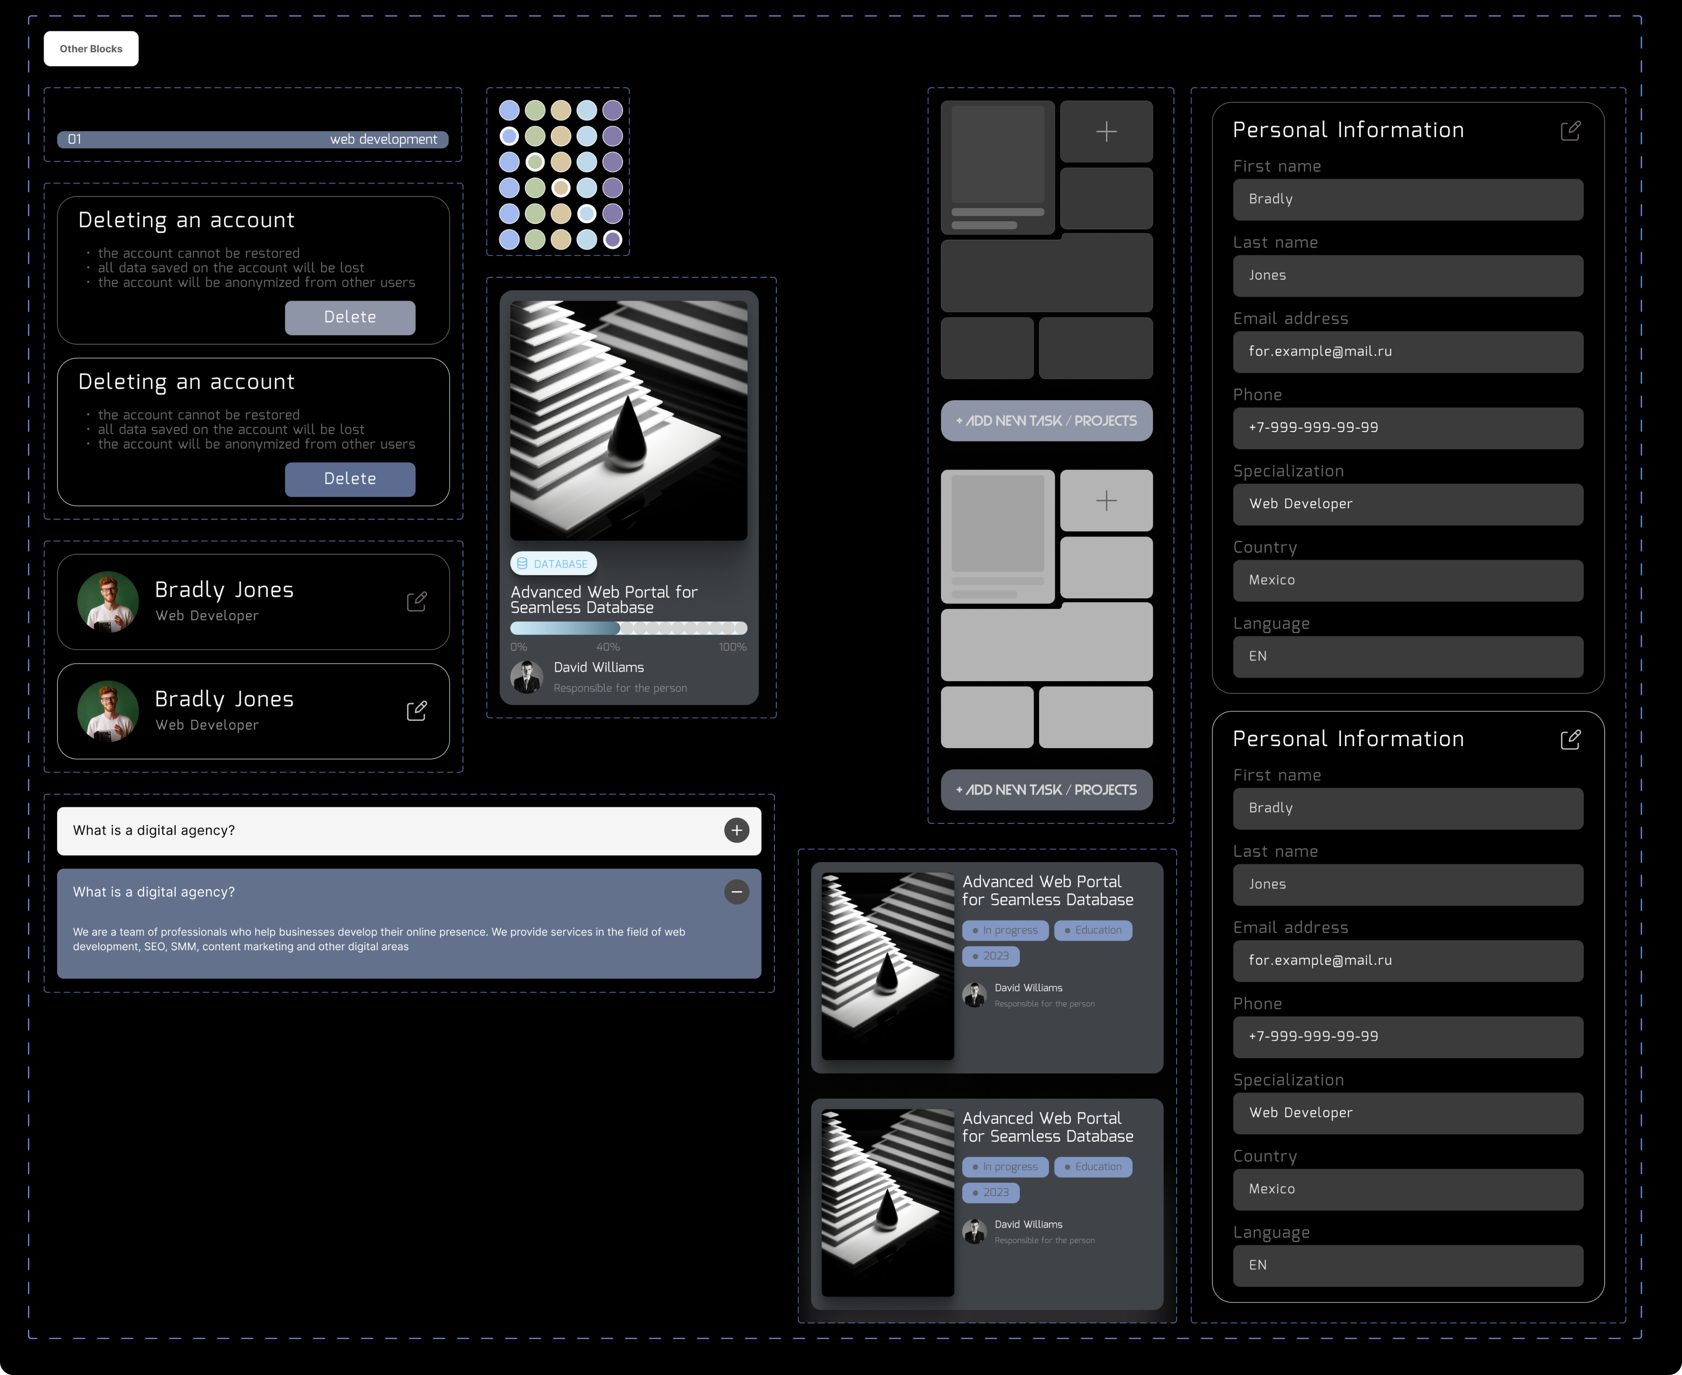Click edit icon on first Bradly Jones card
This screenshot has height=1375, width=1682.
(417, 602)
